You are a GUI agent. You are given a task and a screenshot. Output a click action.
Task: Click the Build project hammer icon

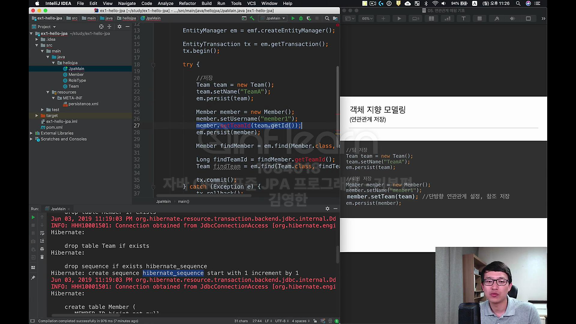pos(252,18)
